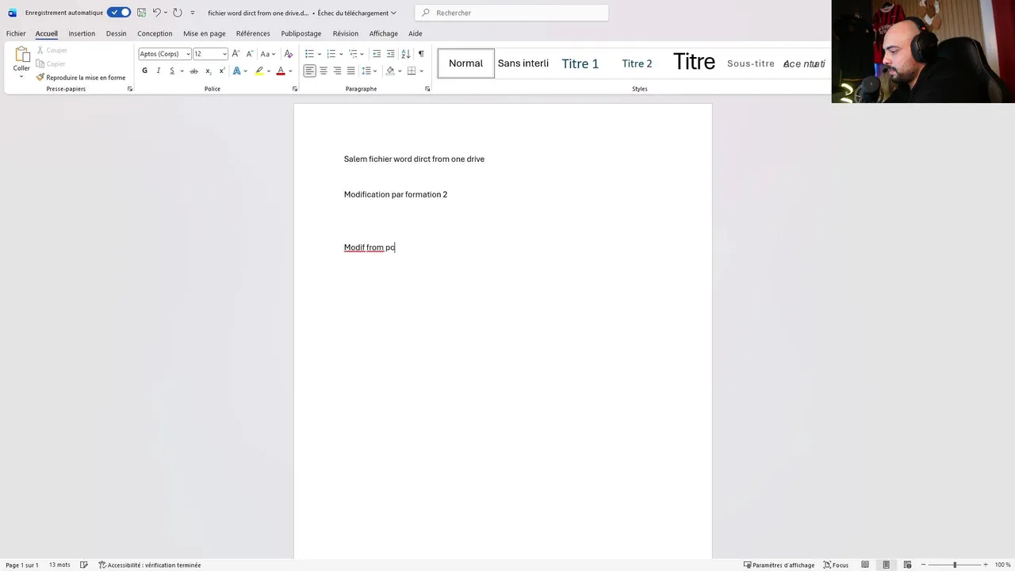Apply superscript formatting
This screenshot has height=571, width=1015.
pyautogui.click(x=222, y=71)
